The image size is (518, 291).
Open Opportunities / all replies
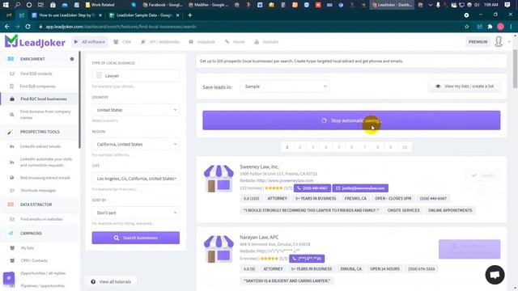click(43, 273)
